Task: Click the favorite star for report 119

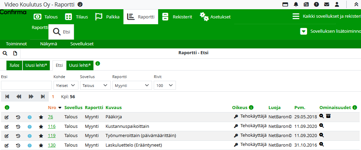Action: pyautogui.click(x=41, y=136)
